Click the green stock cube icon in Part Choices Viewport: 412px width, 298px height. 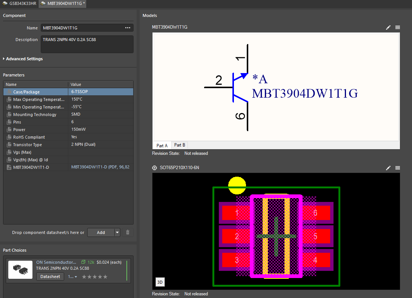(x=84, y=262)
